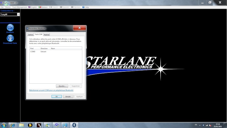Confirm the dialog with OK

tap(56, 96)
